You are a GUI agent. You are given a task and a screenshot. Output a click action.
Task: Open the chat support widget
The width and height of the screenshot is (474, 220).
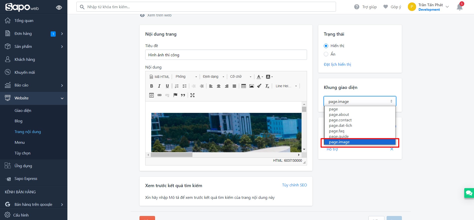point(469,193)
